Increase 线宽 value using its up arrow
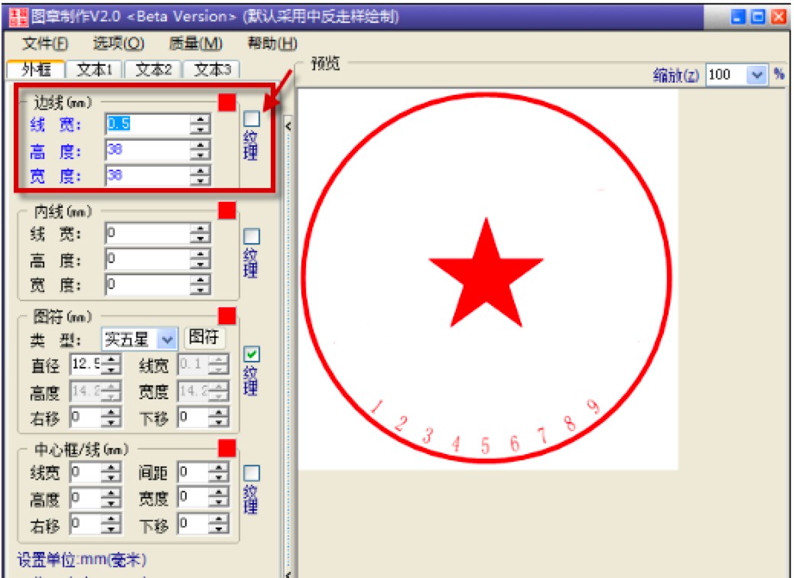This screenshot has width=794, height=578. (x=200, y=119)
